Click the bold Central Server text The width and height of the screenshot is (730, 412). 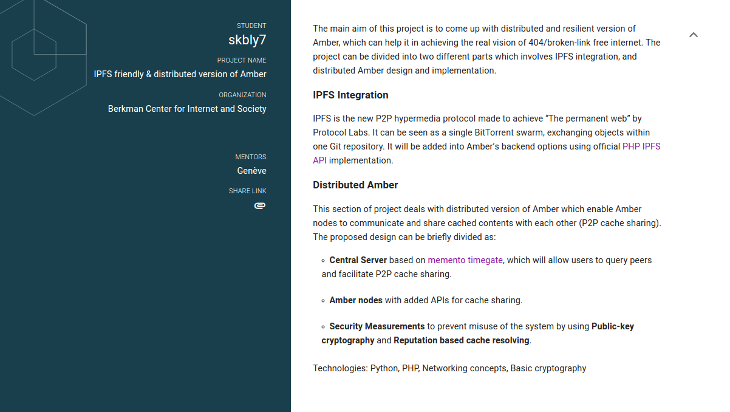coord(358,260)
